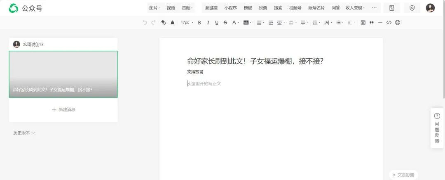
Task: Insert a code block with the code icon
Action: pos(389,23)
